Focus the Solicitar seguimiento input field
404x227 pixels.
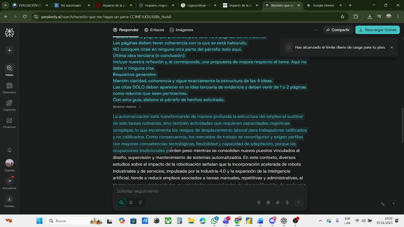point(210,191)
